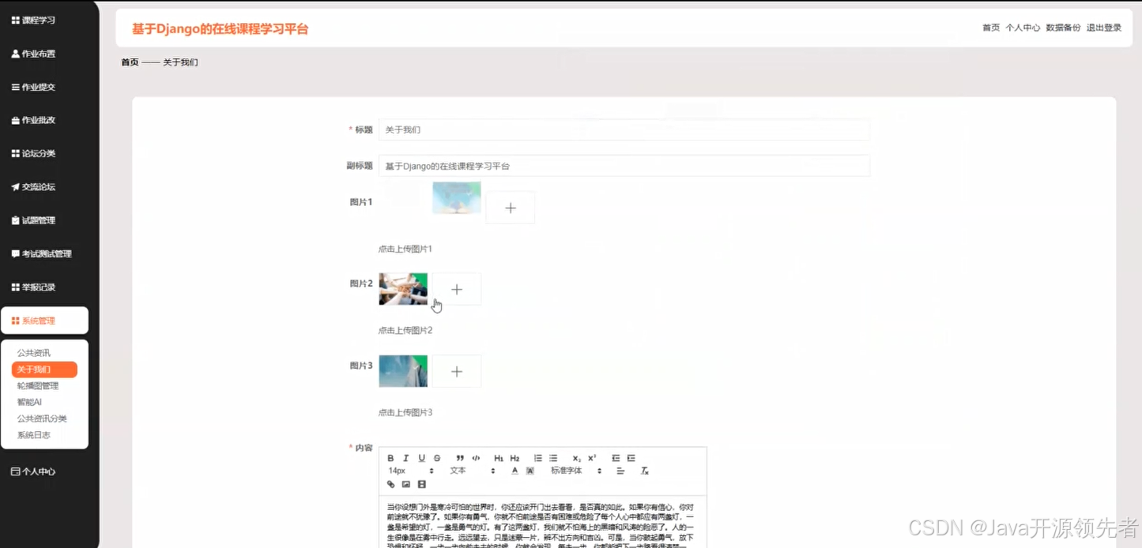This screenshot has width=1142, height=548.
Task: Insert a hyperlink using the link icon
Action: (390, 484)
